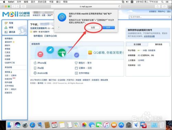Click the Safari reload page icon
Image resolution: width=172 pixels, height=130 pixels.
click(x=119, y=7)
